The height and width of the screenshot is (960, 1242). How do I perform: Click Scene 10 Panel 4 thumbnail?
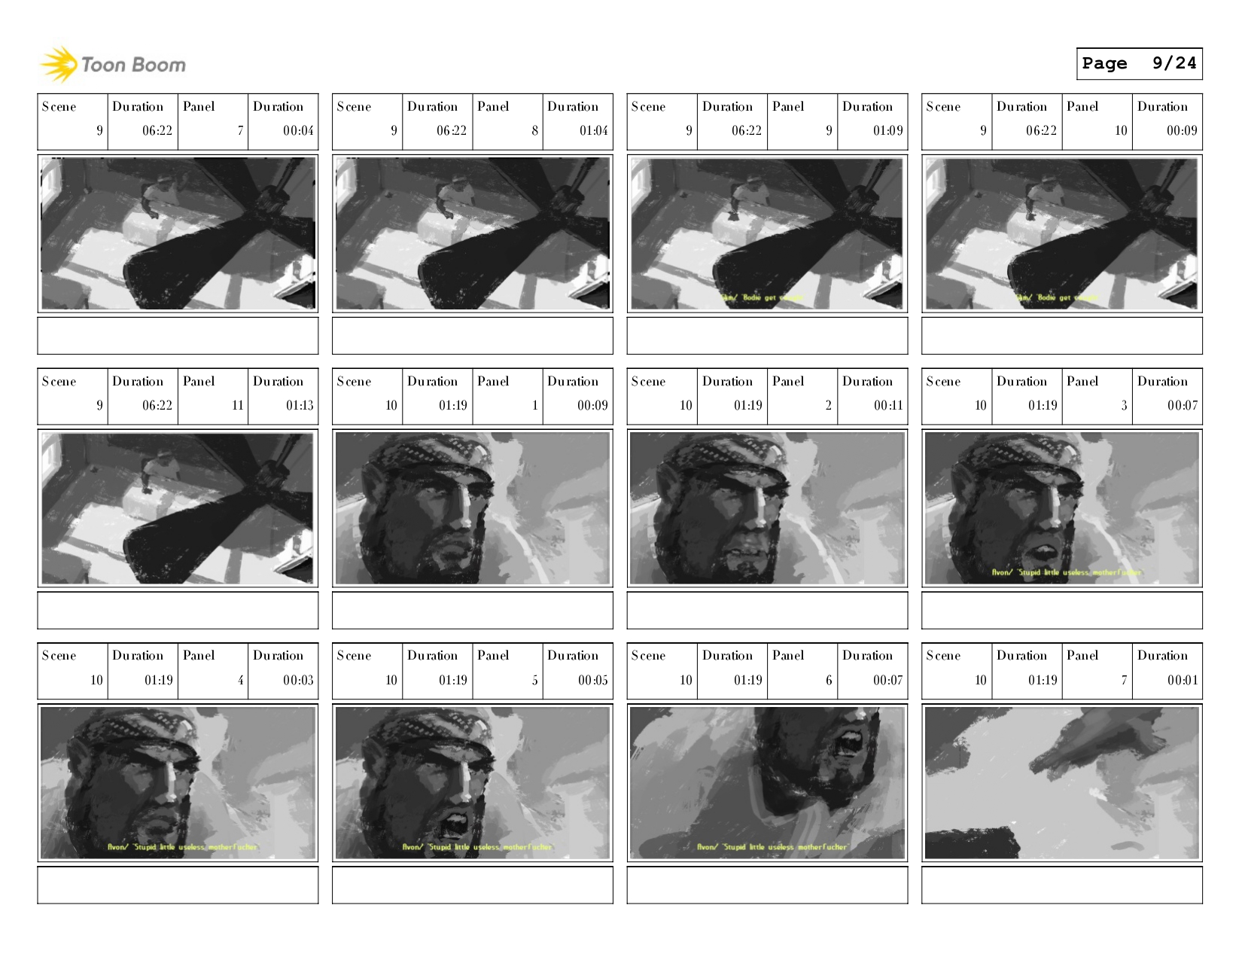point(178,783)
